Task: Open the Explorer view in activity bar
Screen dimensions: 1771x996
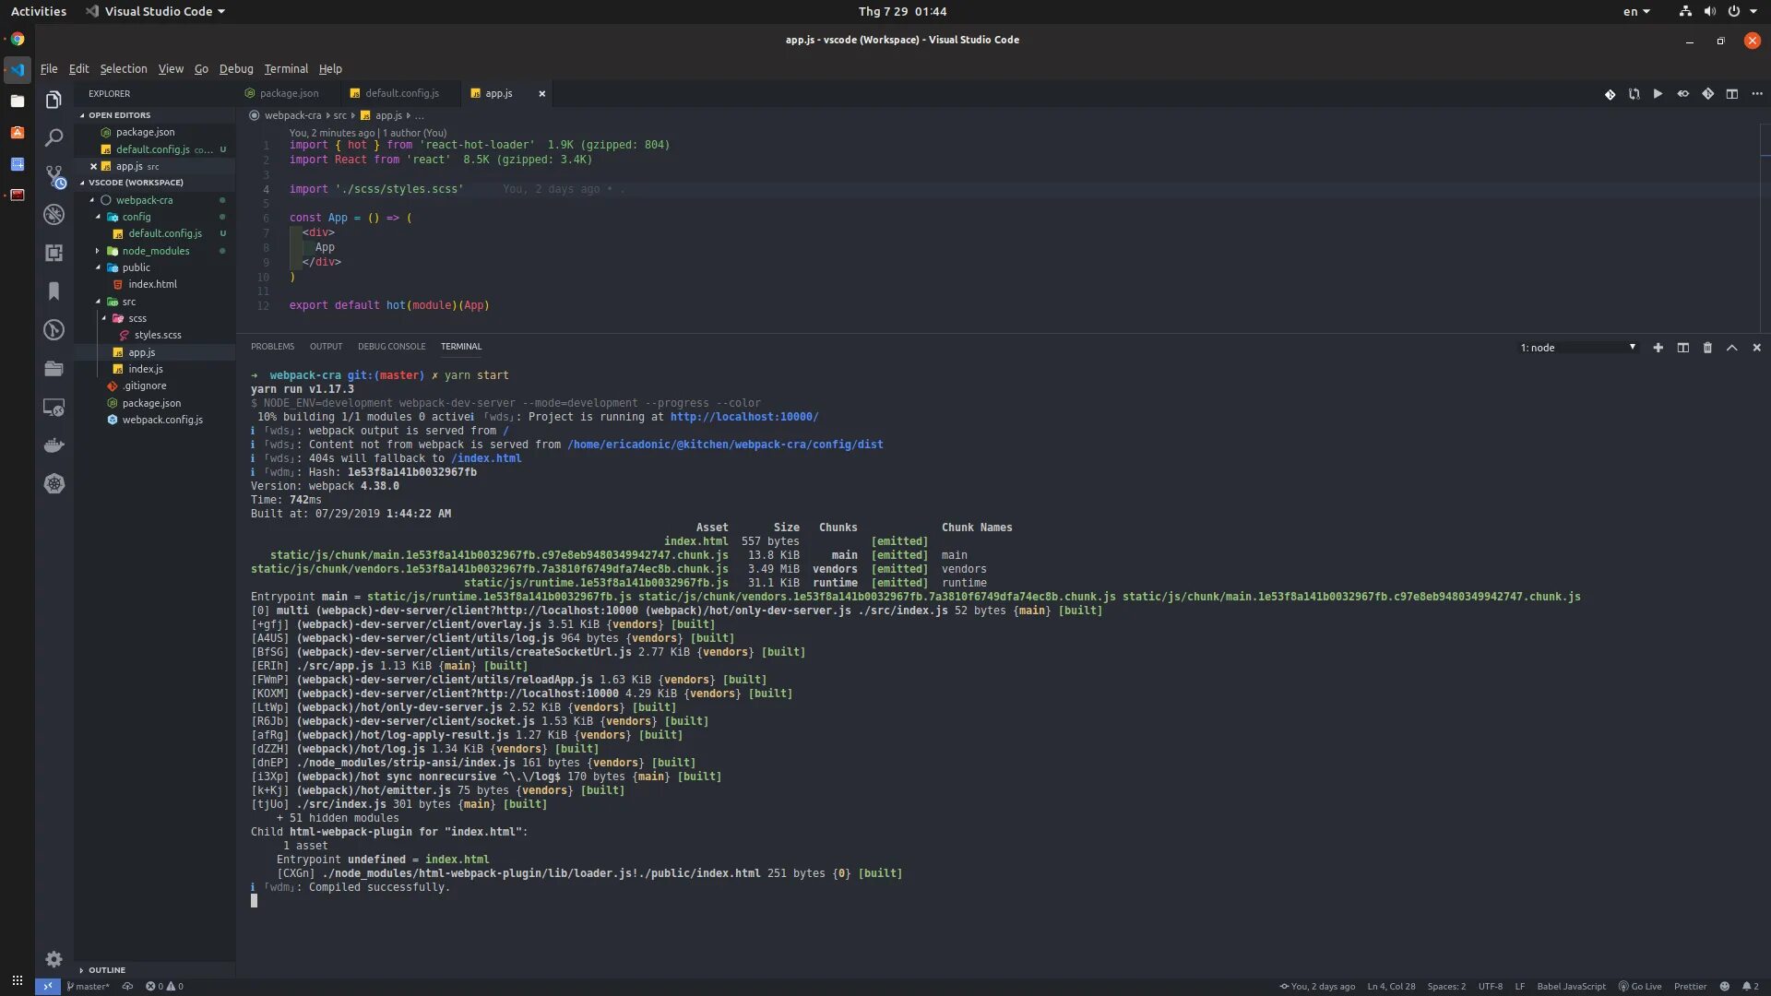Action: click(x=53, y=100)
